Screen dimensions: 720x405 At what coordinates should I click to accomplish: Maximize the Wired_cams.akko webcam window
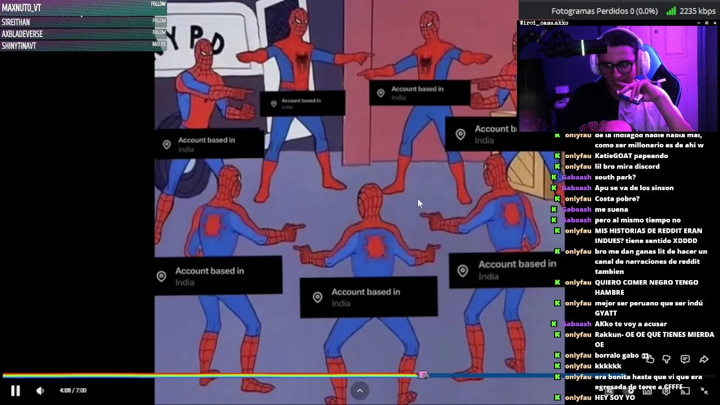click(x=706, y=23)
